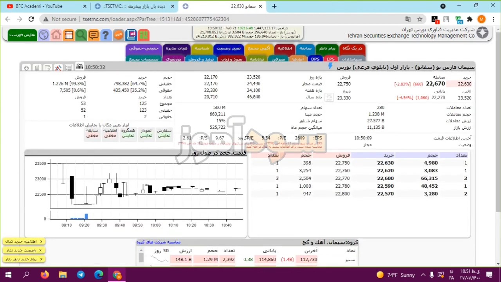Open the technical chart tools icon
The width and height of the screenshot is (501, 282).
tap(58, 68)
